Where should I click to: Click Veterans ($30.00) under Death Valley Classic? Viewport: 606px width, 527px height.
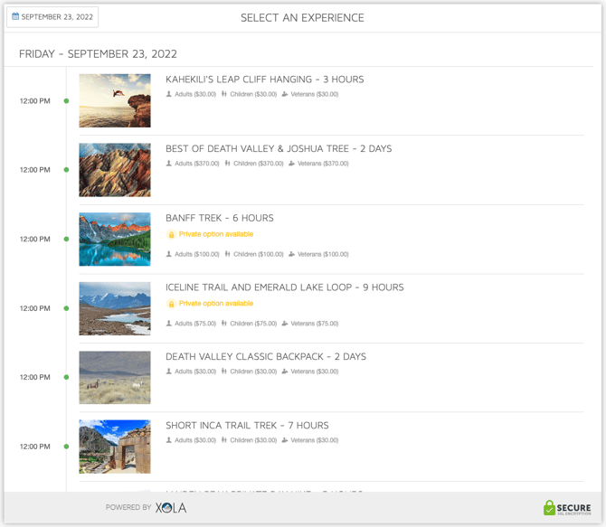pos(315,372)
